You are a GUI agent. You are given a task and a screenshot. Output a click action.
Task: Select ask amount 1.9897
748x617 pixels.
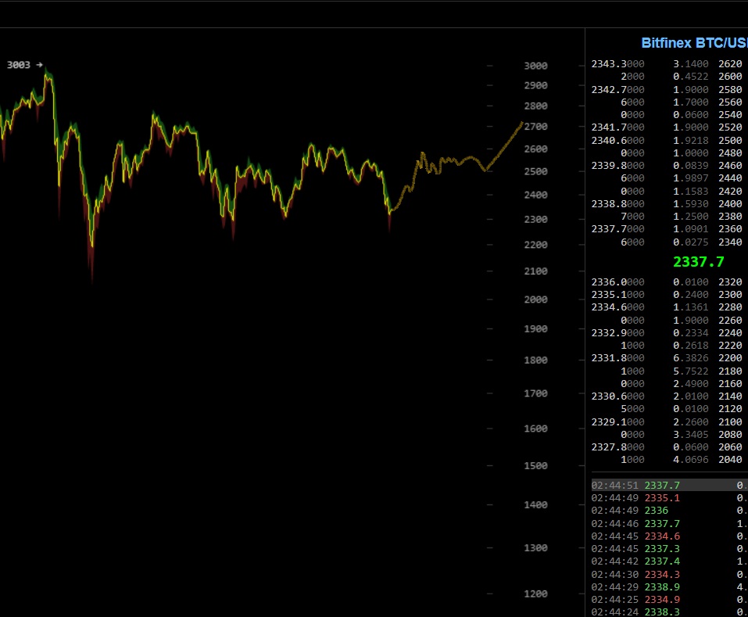691,178
